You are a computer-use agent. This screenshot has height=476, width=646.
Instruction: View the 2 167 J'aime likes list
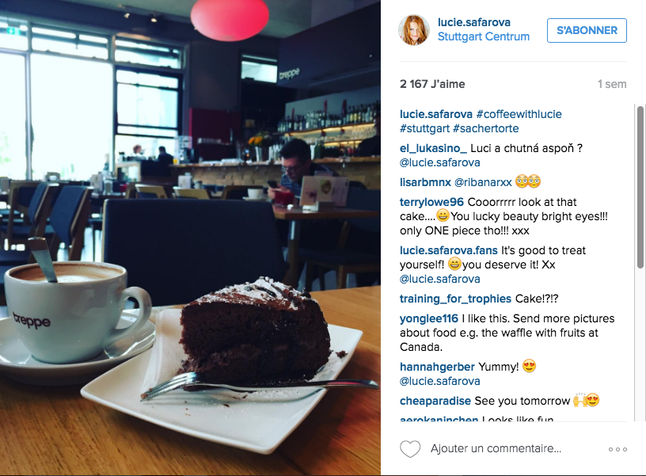pos(432,84)
